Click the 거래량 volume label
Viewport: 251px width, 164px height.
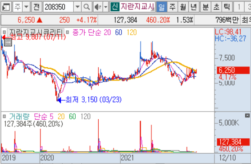[x=19, y=117]
